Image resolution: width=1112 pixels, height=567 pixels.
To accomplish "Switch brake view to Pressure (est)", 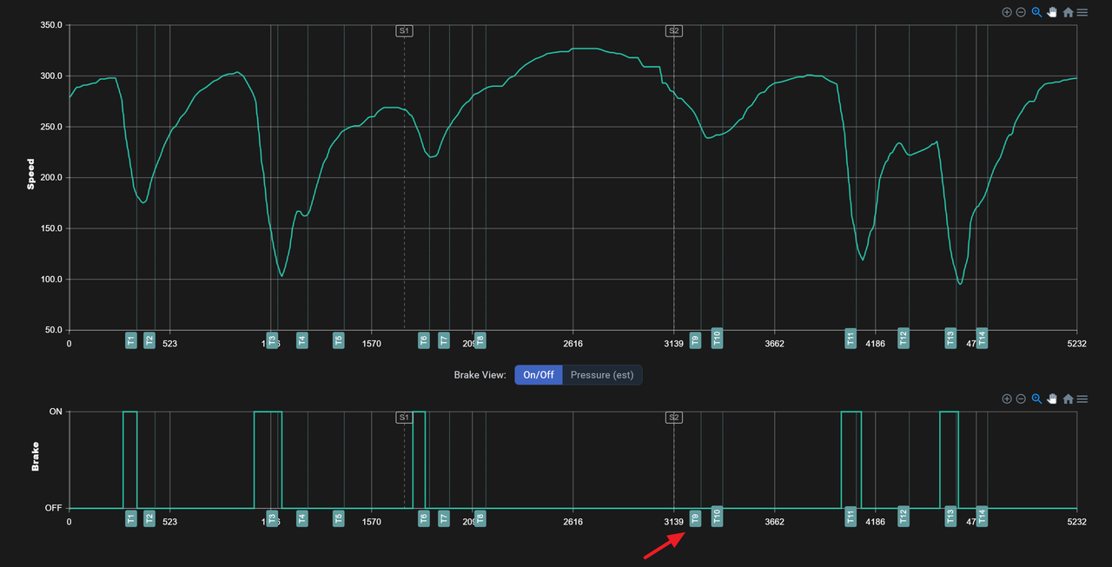I will click(x=602, y=375).
